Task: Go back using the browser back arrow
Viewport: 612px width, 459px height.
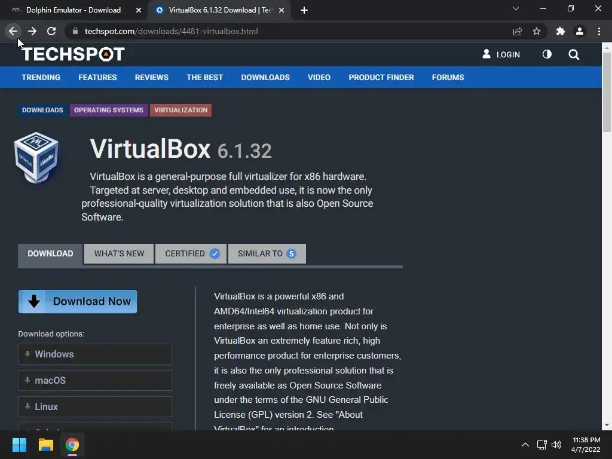Action: tap(13, 31)
